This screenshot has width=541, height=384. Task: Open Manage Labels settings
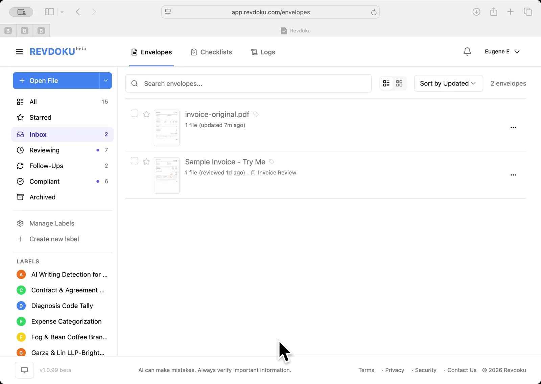pos(51,223)
